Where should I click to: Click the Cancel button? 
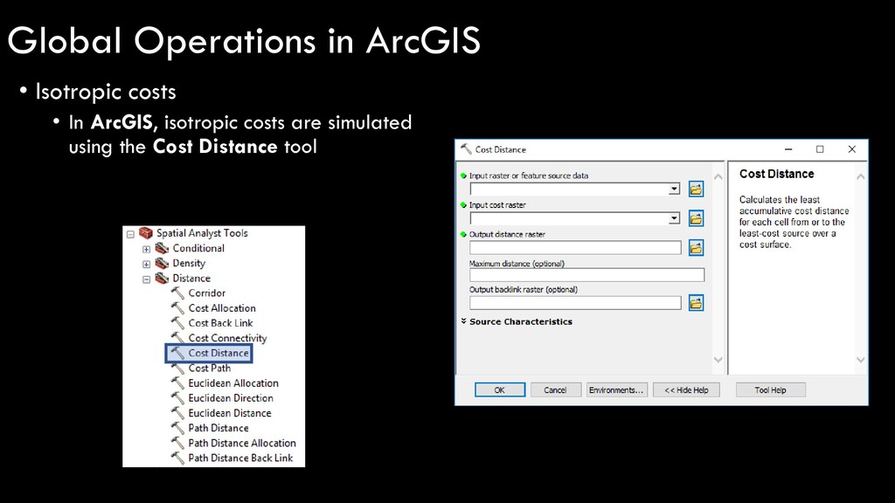click(555, 390)
